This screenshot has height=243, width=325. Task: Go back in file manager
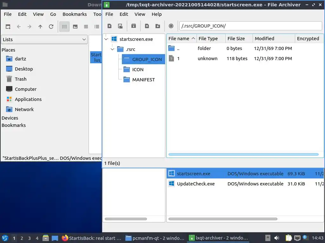tap(19, 27)
